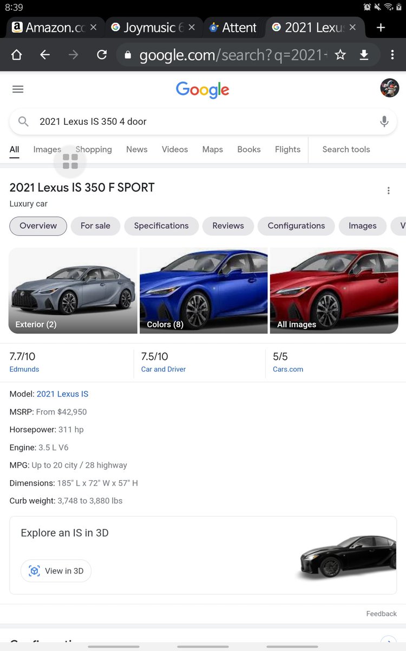Switch to News results

click(x=137, y=149)
